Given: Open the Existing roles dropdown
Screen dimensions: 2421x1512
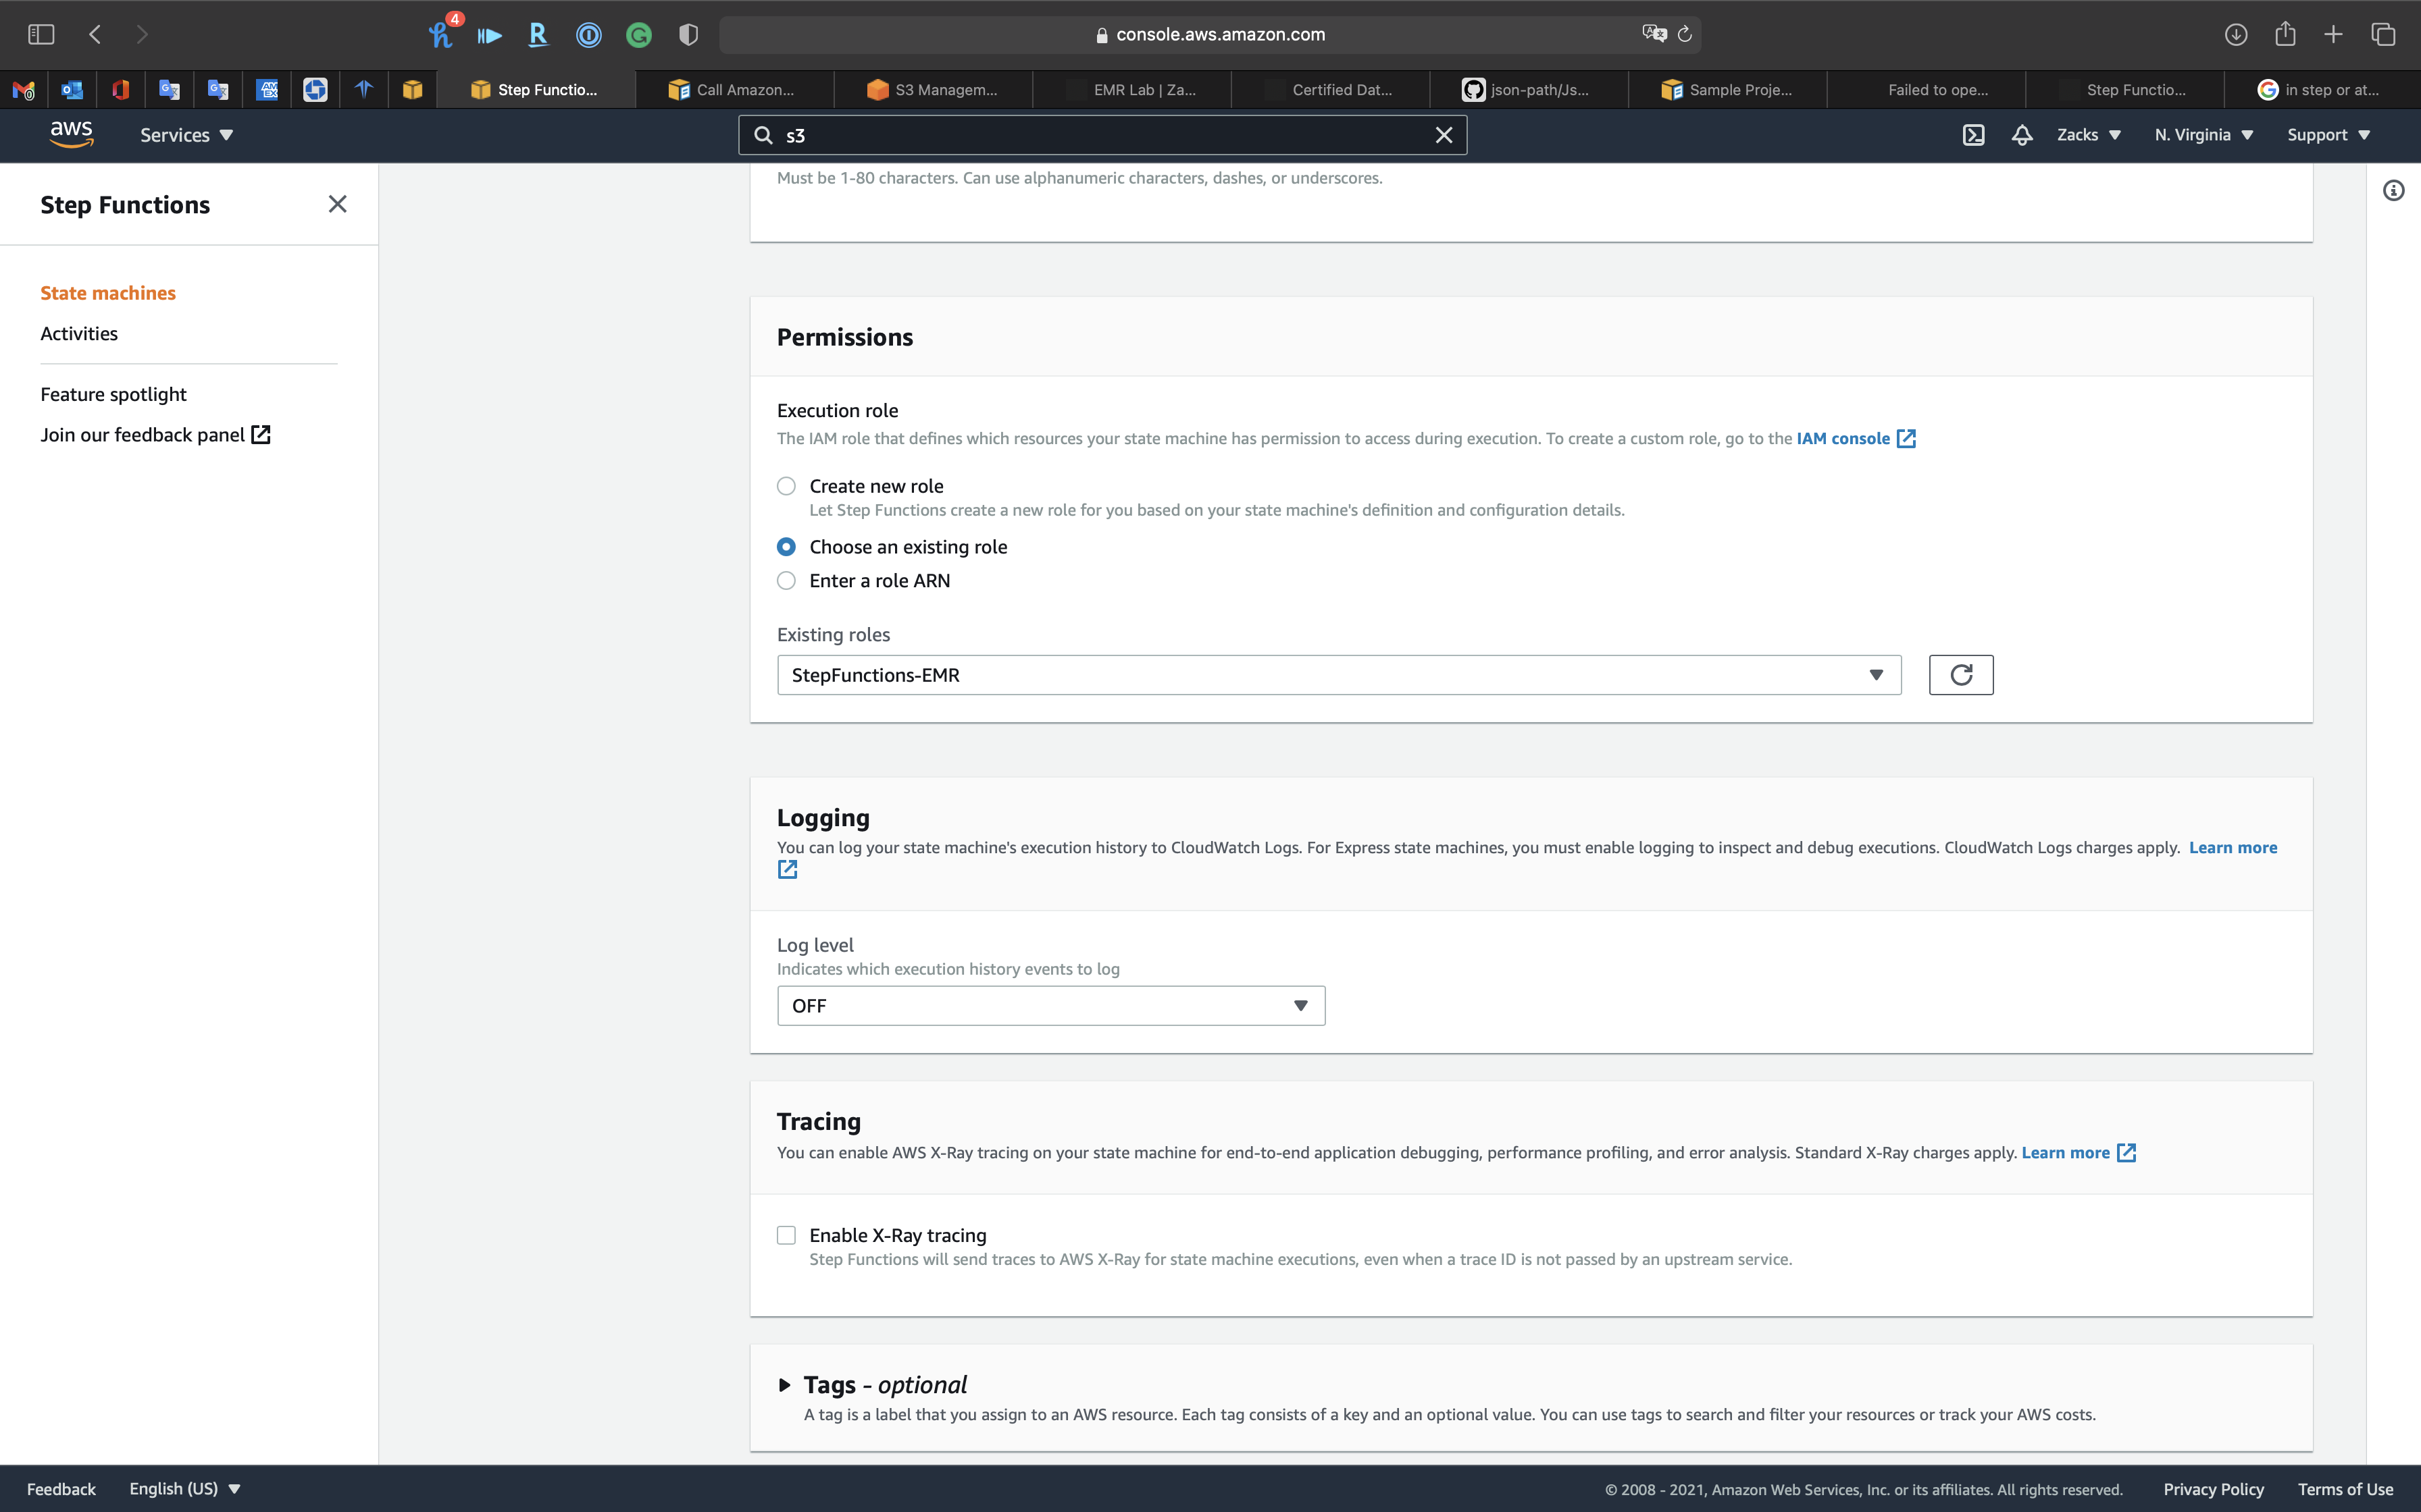Looking at the screenshot, I should coord(1337,675).
